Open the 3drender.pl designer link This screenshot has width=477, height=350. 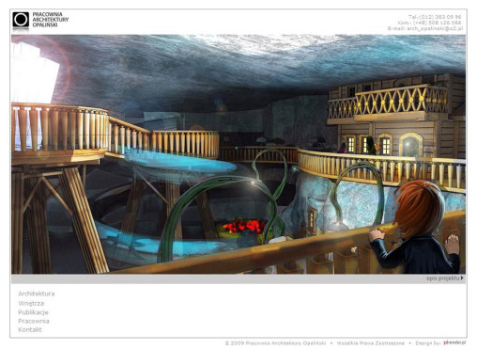454,342
